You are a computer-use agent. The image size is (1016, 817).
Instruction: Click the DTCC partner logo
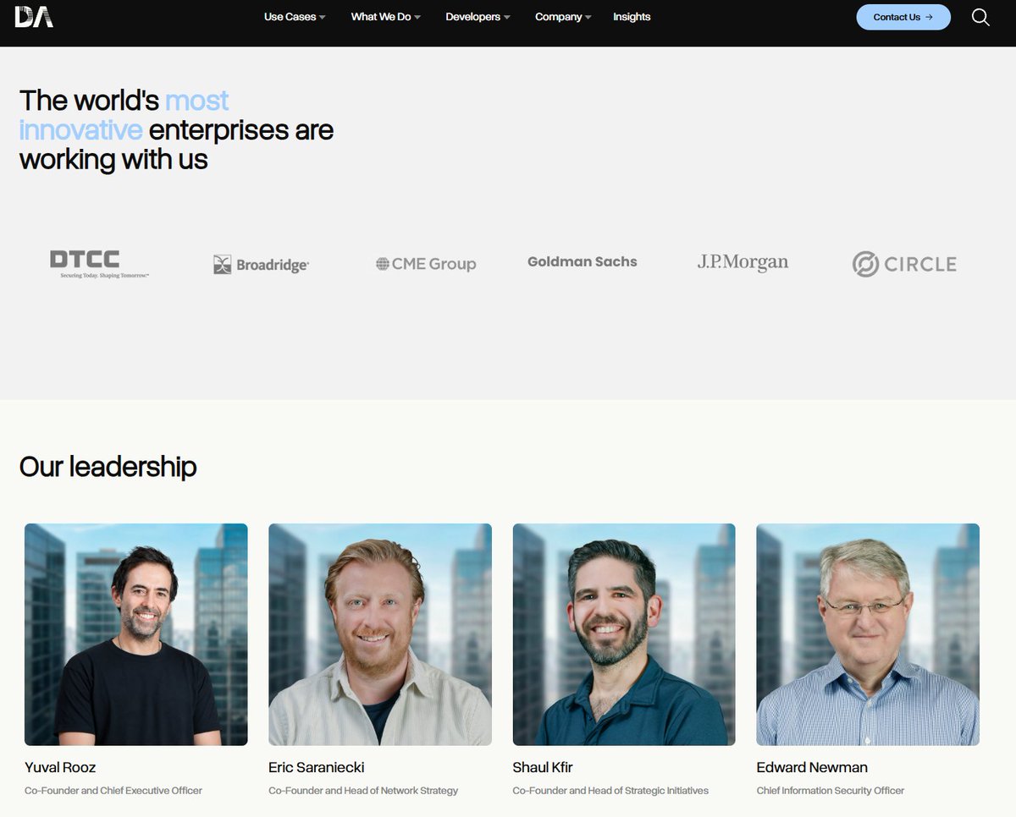click(x=99, y=264)
